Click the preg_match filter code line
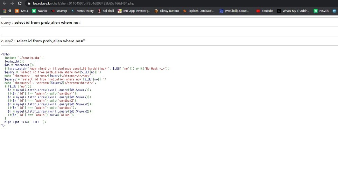338x184 pixels. click(x=87, y=69)
